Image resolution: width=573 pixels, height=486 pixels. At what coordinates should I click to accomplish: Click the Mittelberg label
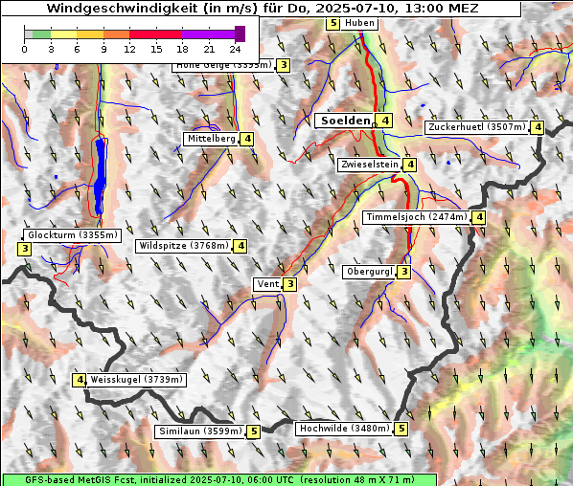click(211, 139)
